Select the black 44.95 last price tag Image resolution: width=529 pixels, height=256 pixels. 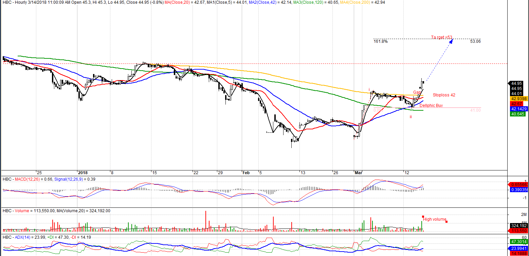[x=517, y=84]
